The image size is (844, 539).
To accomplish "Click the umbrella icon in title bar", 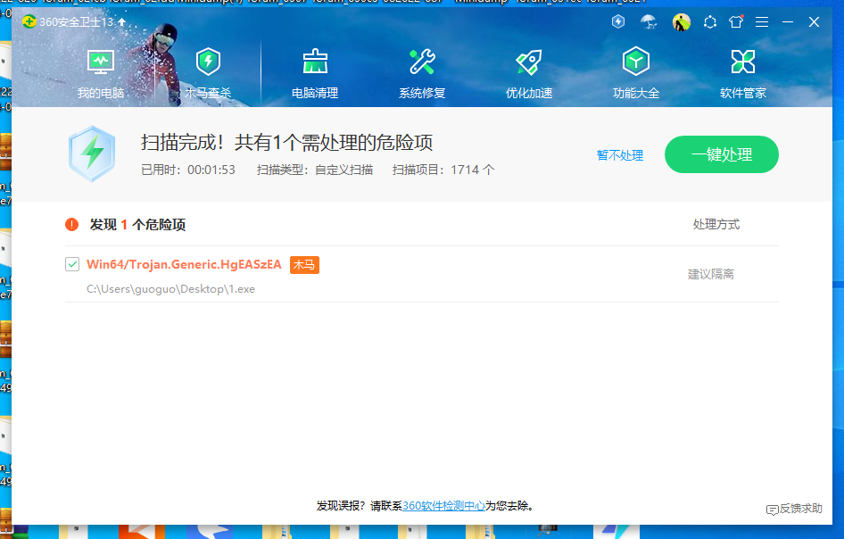I will 649,22.
